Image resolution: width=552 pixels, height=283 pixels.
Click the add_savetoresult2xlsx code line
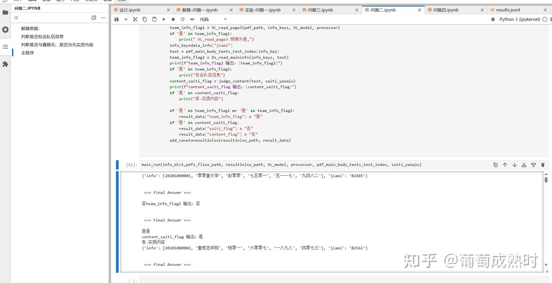[230, 140]
